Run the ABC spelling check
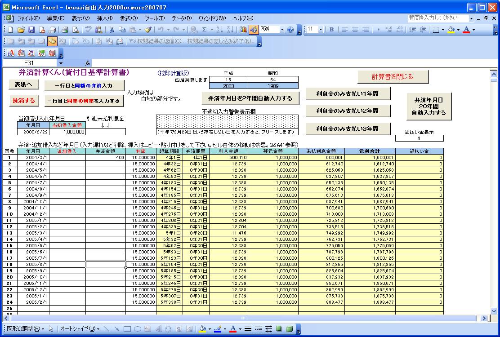Screen dimensions: 500x337 [x=88, y=30]
